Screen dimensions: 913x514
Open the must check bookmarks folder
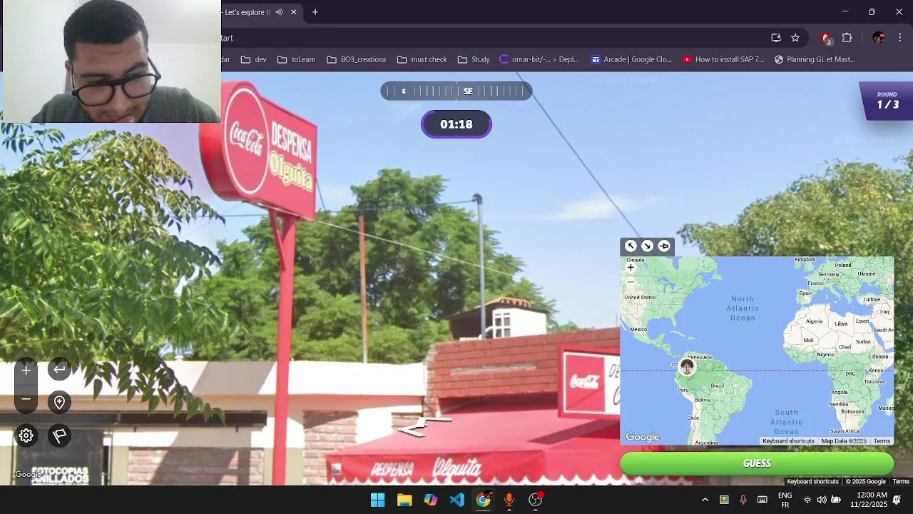pyautogui.click(x=422, y=59)
